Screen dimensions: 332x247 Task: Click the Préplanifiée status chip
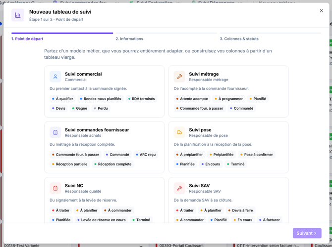coord(221,155)
